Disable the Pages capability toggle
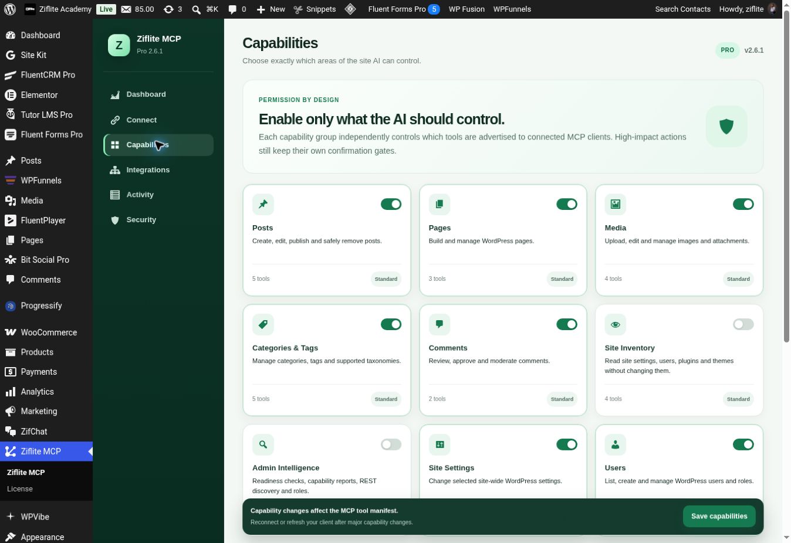Screen dimensions: 791x543 [567, 204]
